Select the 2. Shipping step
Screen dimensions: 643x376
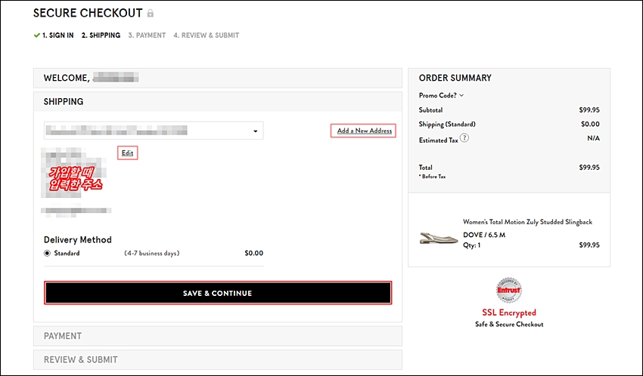[x=101, y=35]
